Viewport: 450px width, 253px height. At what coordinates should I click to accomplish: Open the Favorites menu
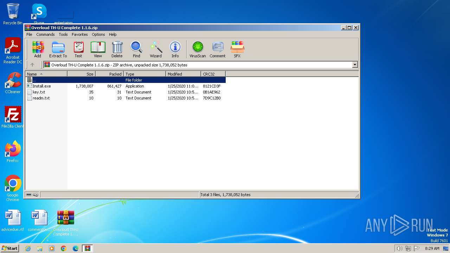pyautogui.click(x=80, y=34)
